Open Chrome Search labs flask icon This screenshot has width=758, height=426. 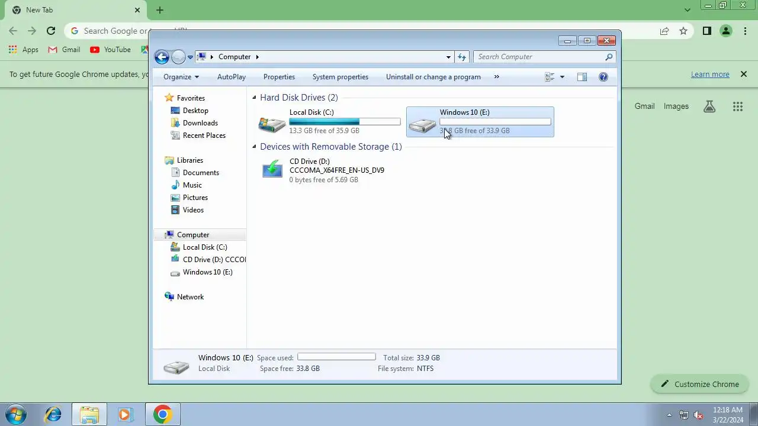(709, 106)
